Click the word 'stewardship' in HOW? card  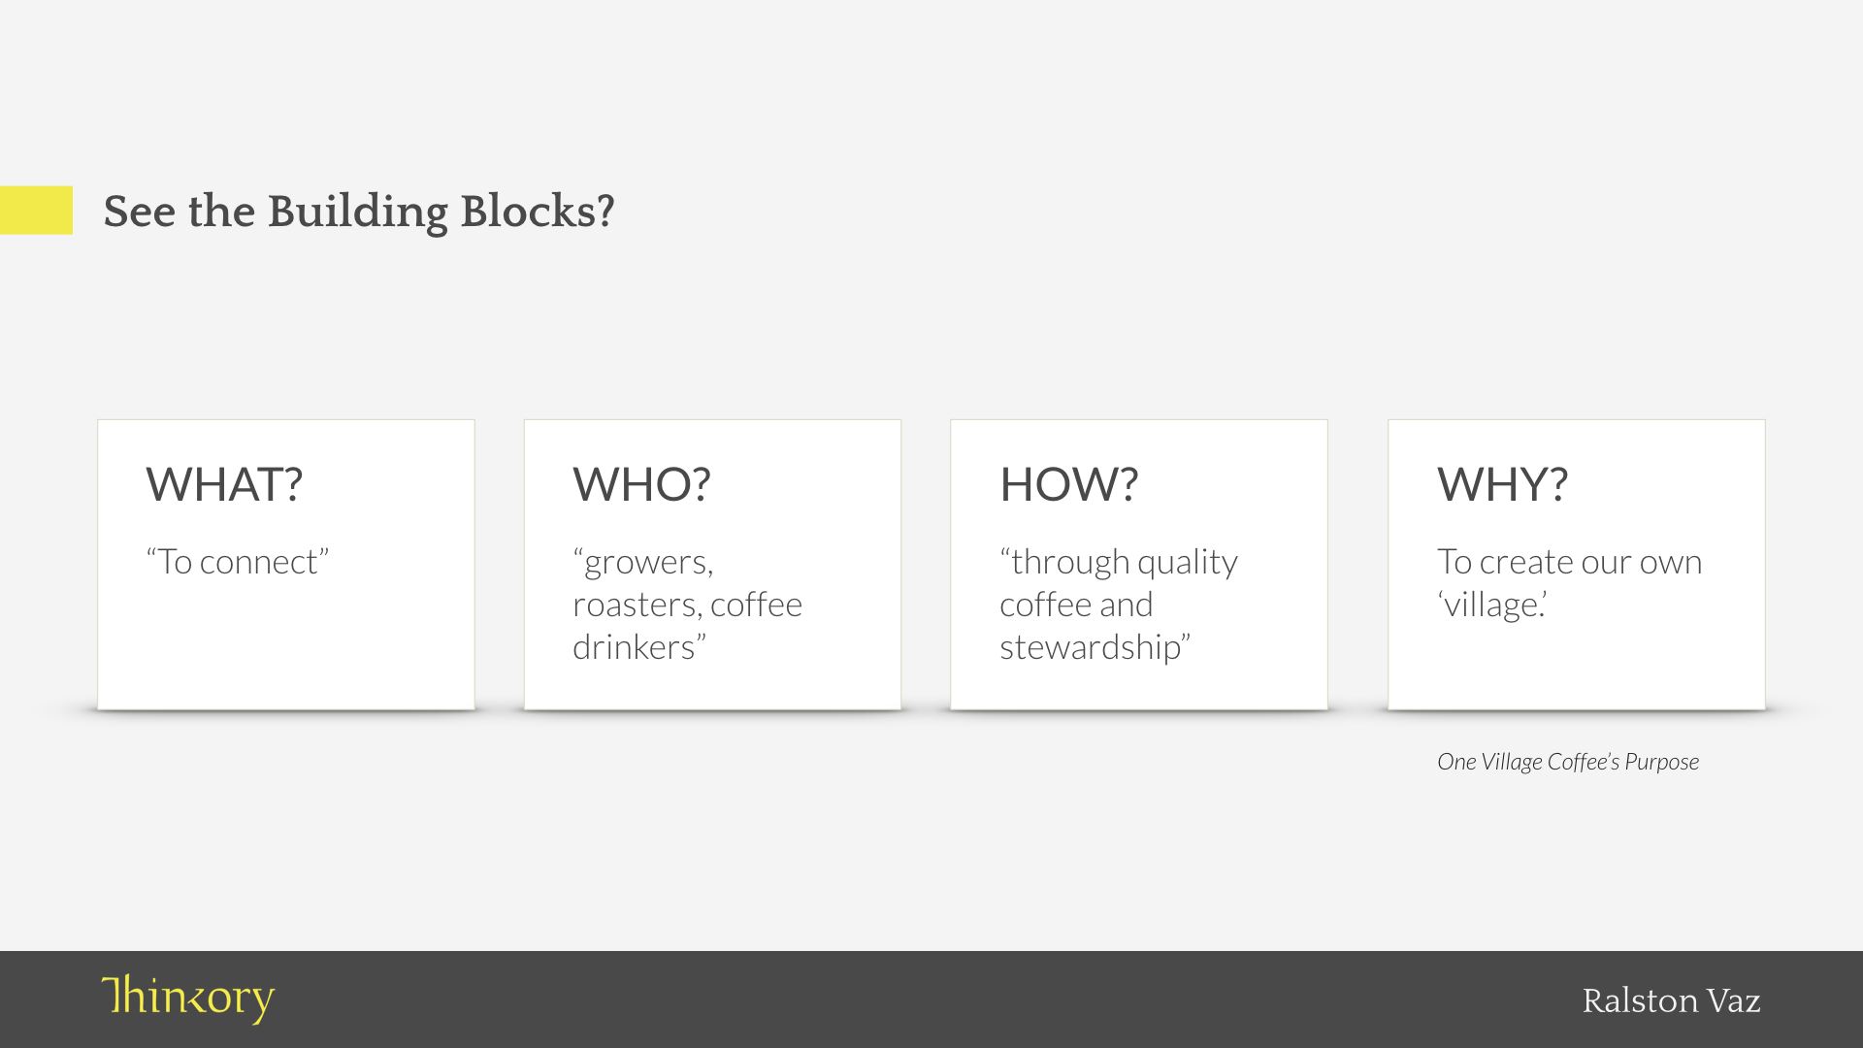tap(1090, 647)
